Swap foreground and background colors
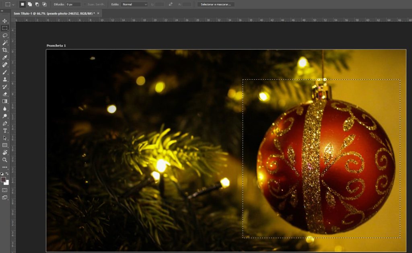The image size is (412, 253). pyautogui.click(x=7, y=174)
